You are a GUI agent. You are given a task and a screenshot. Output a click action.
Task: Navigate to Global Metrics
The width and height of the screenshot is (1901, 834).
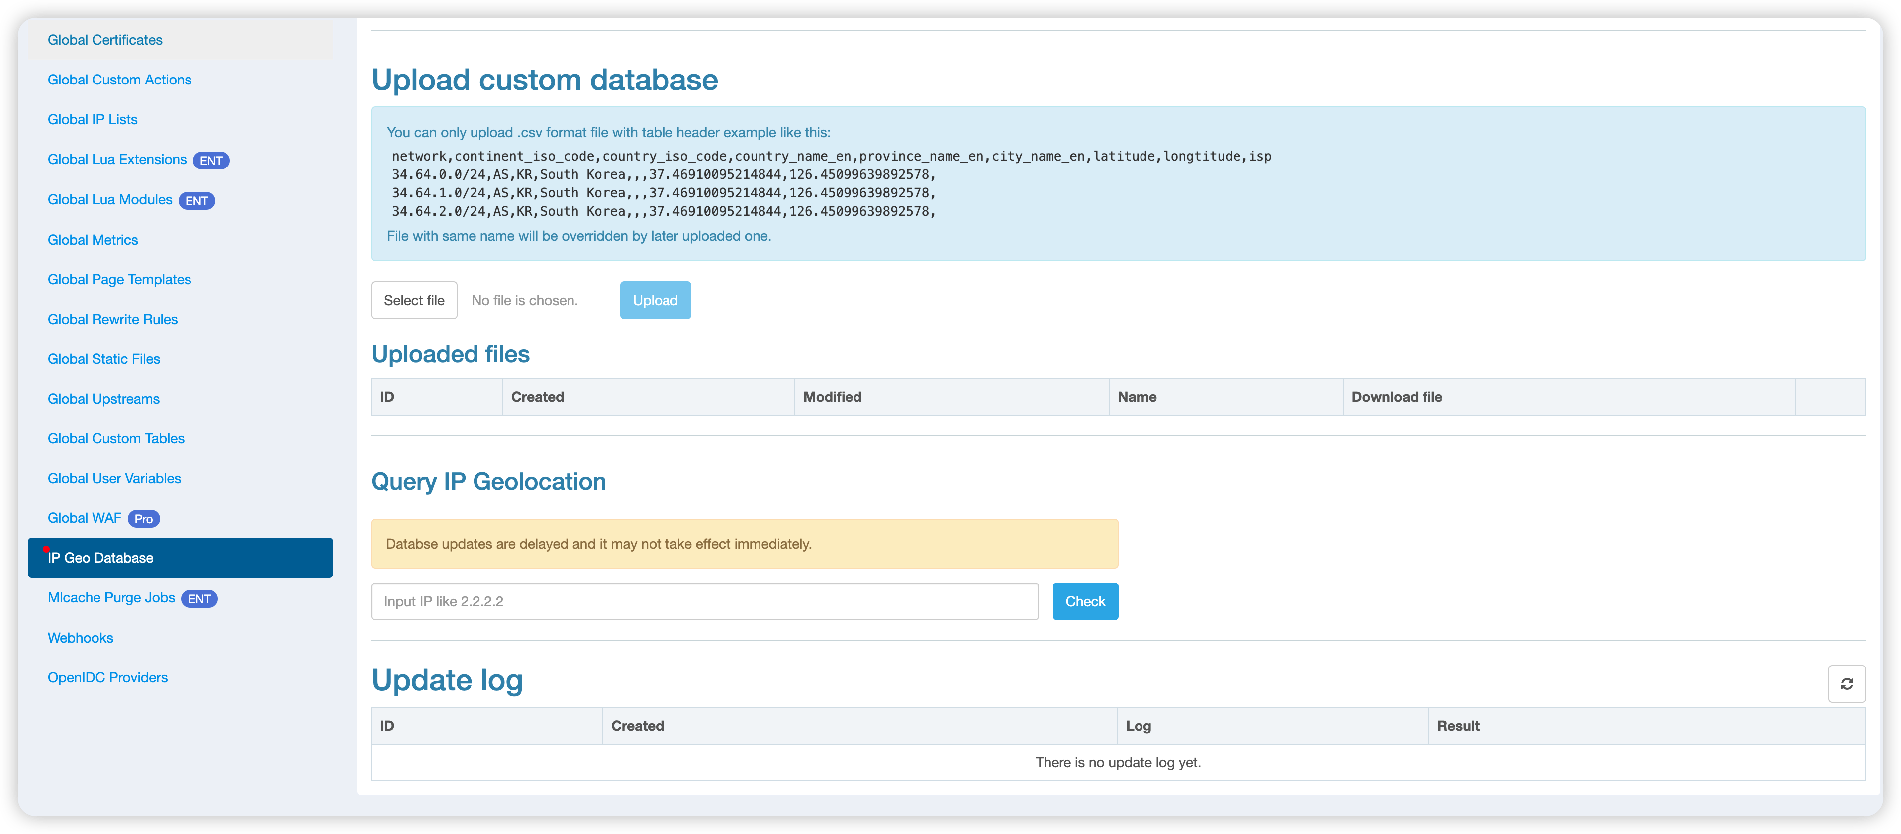click(x=93, y=240)
